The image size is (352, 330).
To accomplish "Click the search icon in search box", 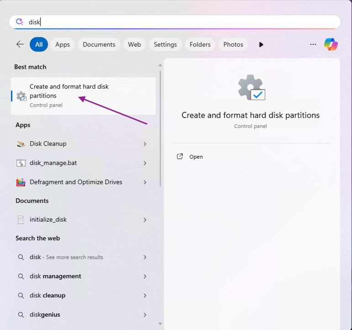I will pyautogui.click(x=20, y=22).
